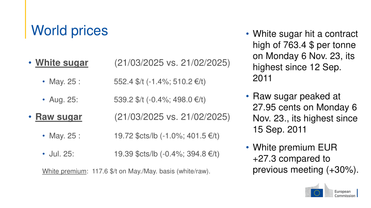Click the European Commission text label
The image size is (371, 208).
click(345, 194)
